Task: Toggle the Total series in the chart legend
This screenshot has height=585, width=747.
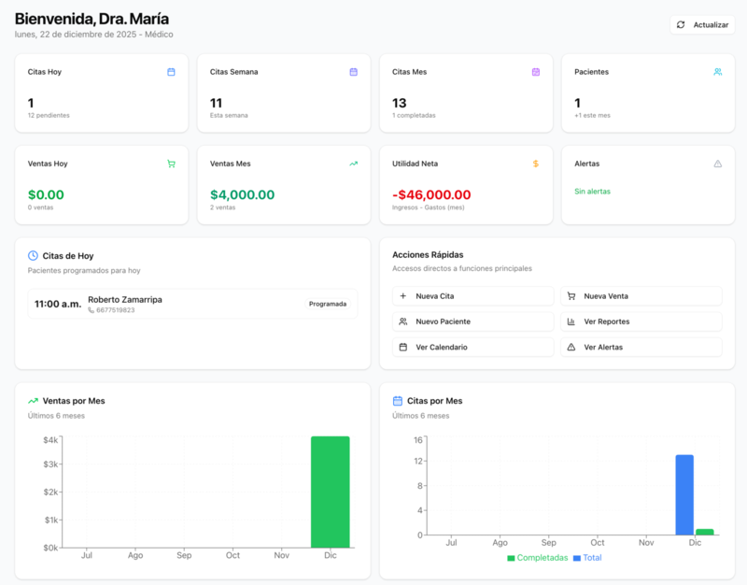Action: [594, 557]
